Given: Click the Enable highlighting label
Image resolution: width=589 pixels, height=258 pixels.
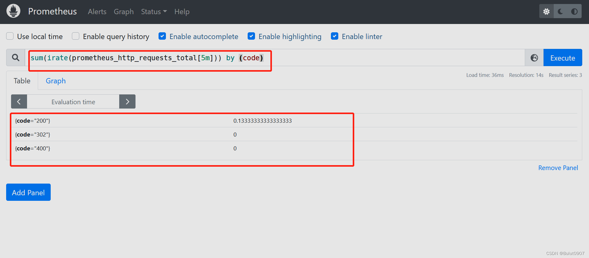Looking at the screenshot, I should coord(290,37).
